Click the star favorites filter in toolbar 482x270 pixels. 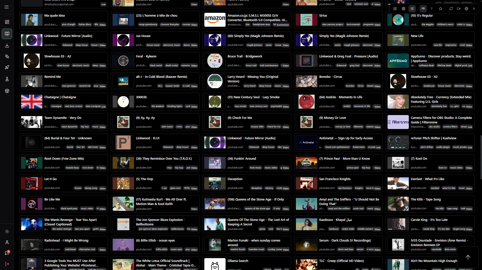click(x=440, y=9)
